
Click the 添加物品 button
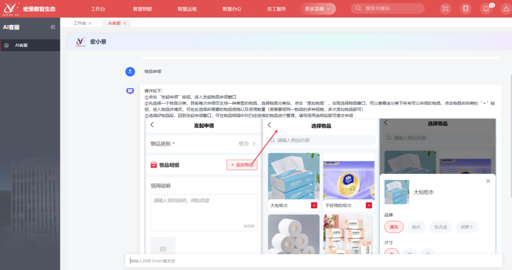pos(242,165)
